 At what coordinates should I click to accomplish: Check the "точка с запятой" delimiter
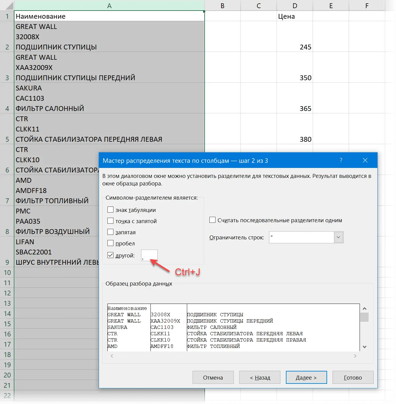click(110, 220)
